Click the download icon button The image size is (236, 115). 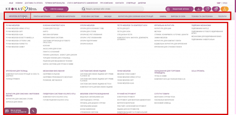click(x=199, y=9)
